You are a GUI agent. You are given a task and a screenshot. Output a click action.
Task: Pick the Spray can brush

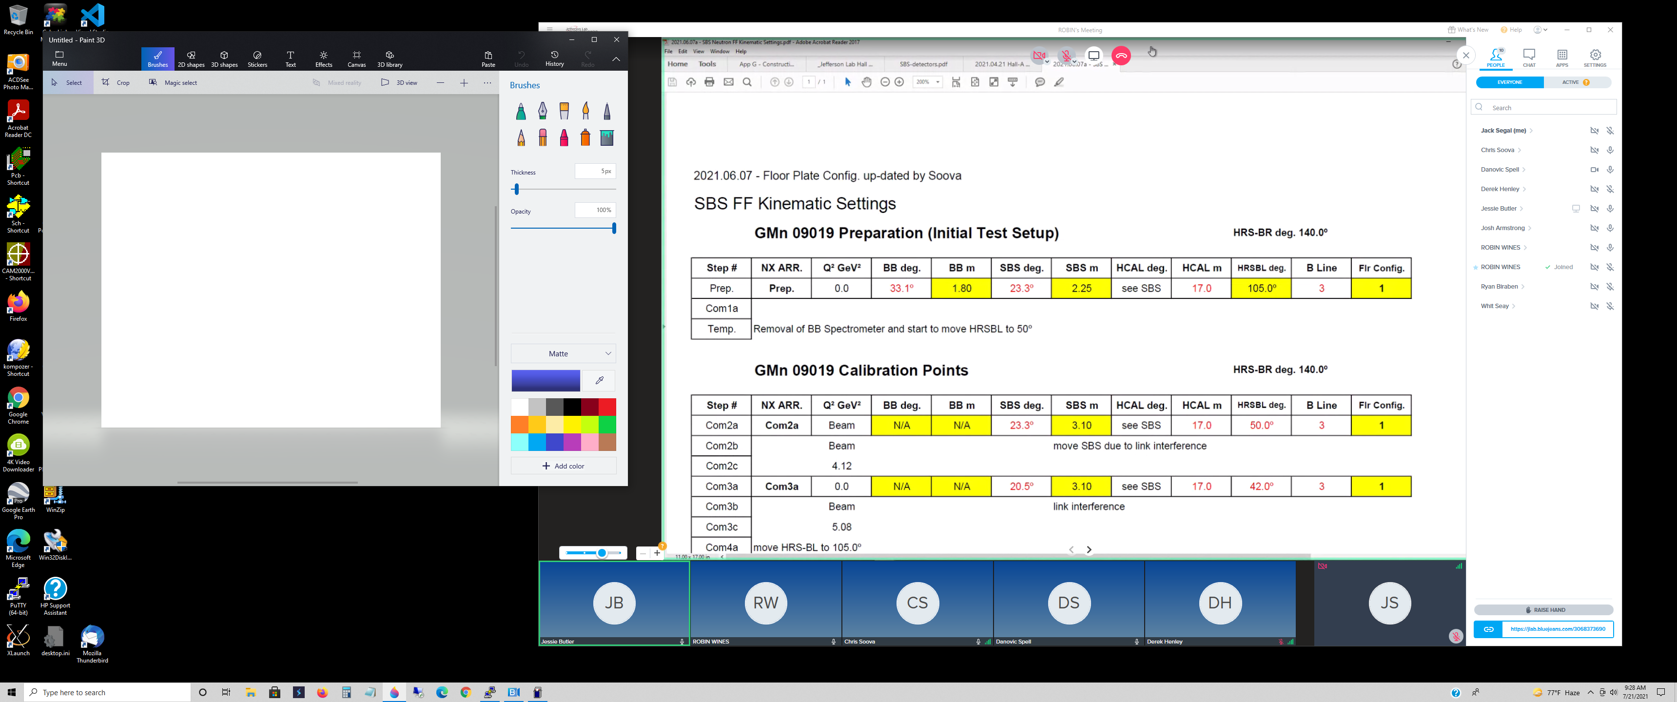coord(585,137)
